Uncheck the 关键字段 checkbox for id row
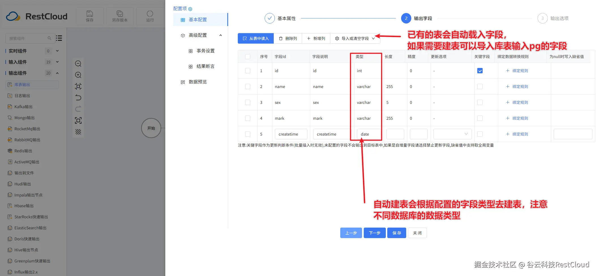Screen dimensions: 597x276 [480, 70]
